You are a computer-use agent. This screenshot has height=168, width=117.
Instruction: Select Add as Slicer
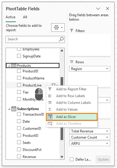pos(72,117)
